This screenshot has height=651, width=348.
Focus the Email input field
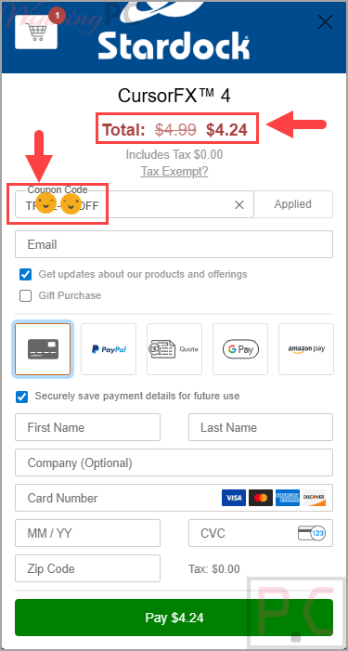coord(174,244)
